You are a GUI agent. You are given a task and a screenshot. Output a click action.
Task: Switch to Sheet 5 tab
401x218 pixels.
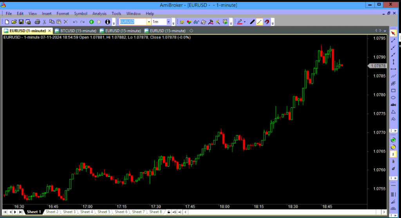click(104, 212)
